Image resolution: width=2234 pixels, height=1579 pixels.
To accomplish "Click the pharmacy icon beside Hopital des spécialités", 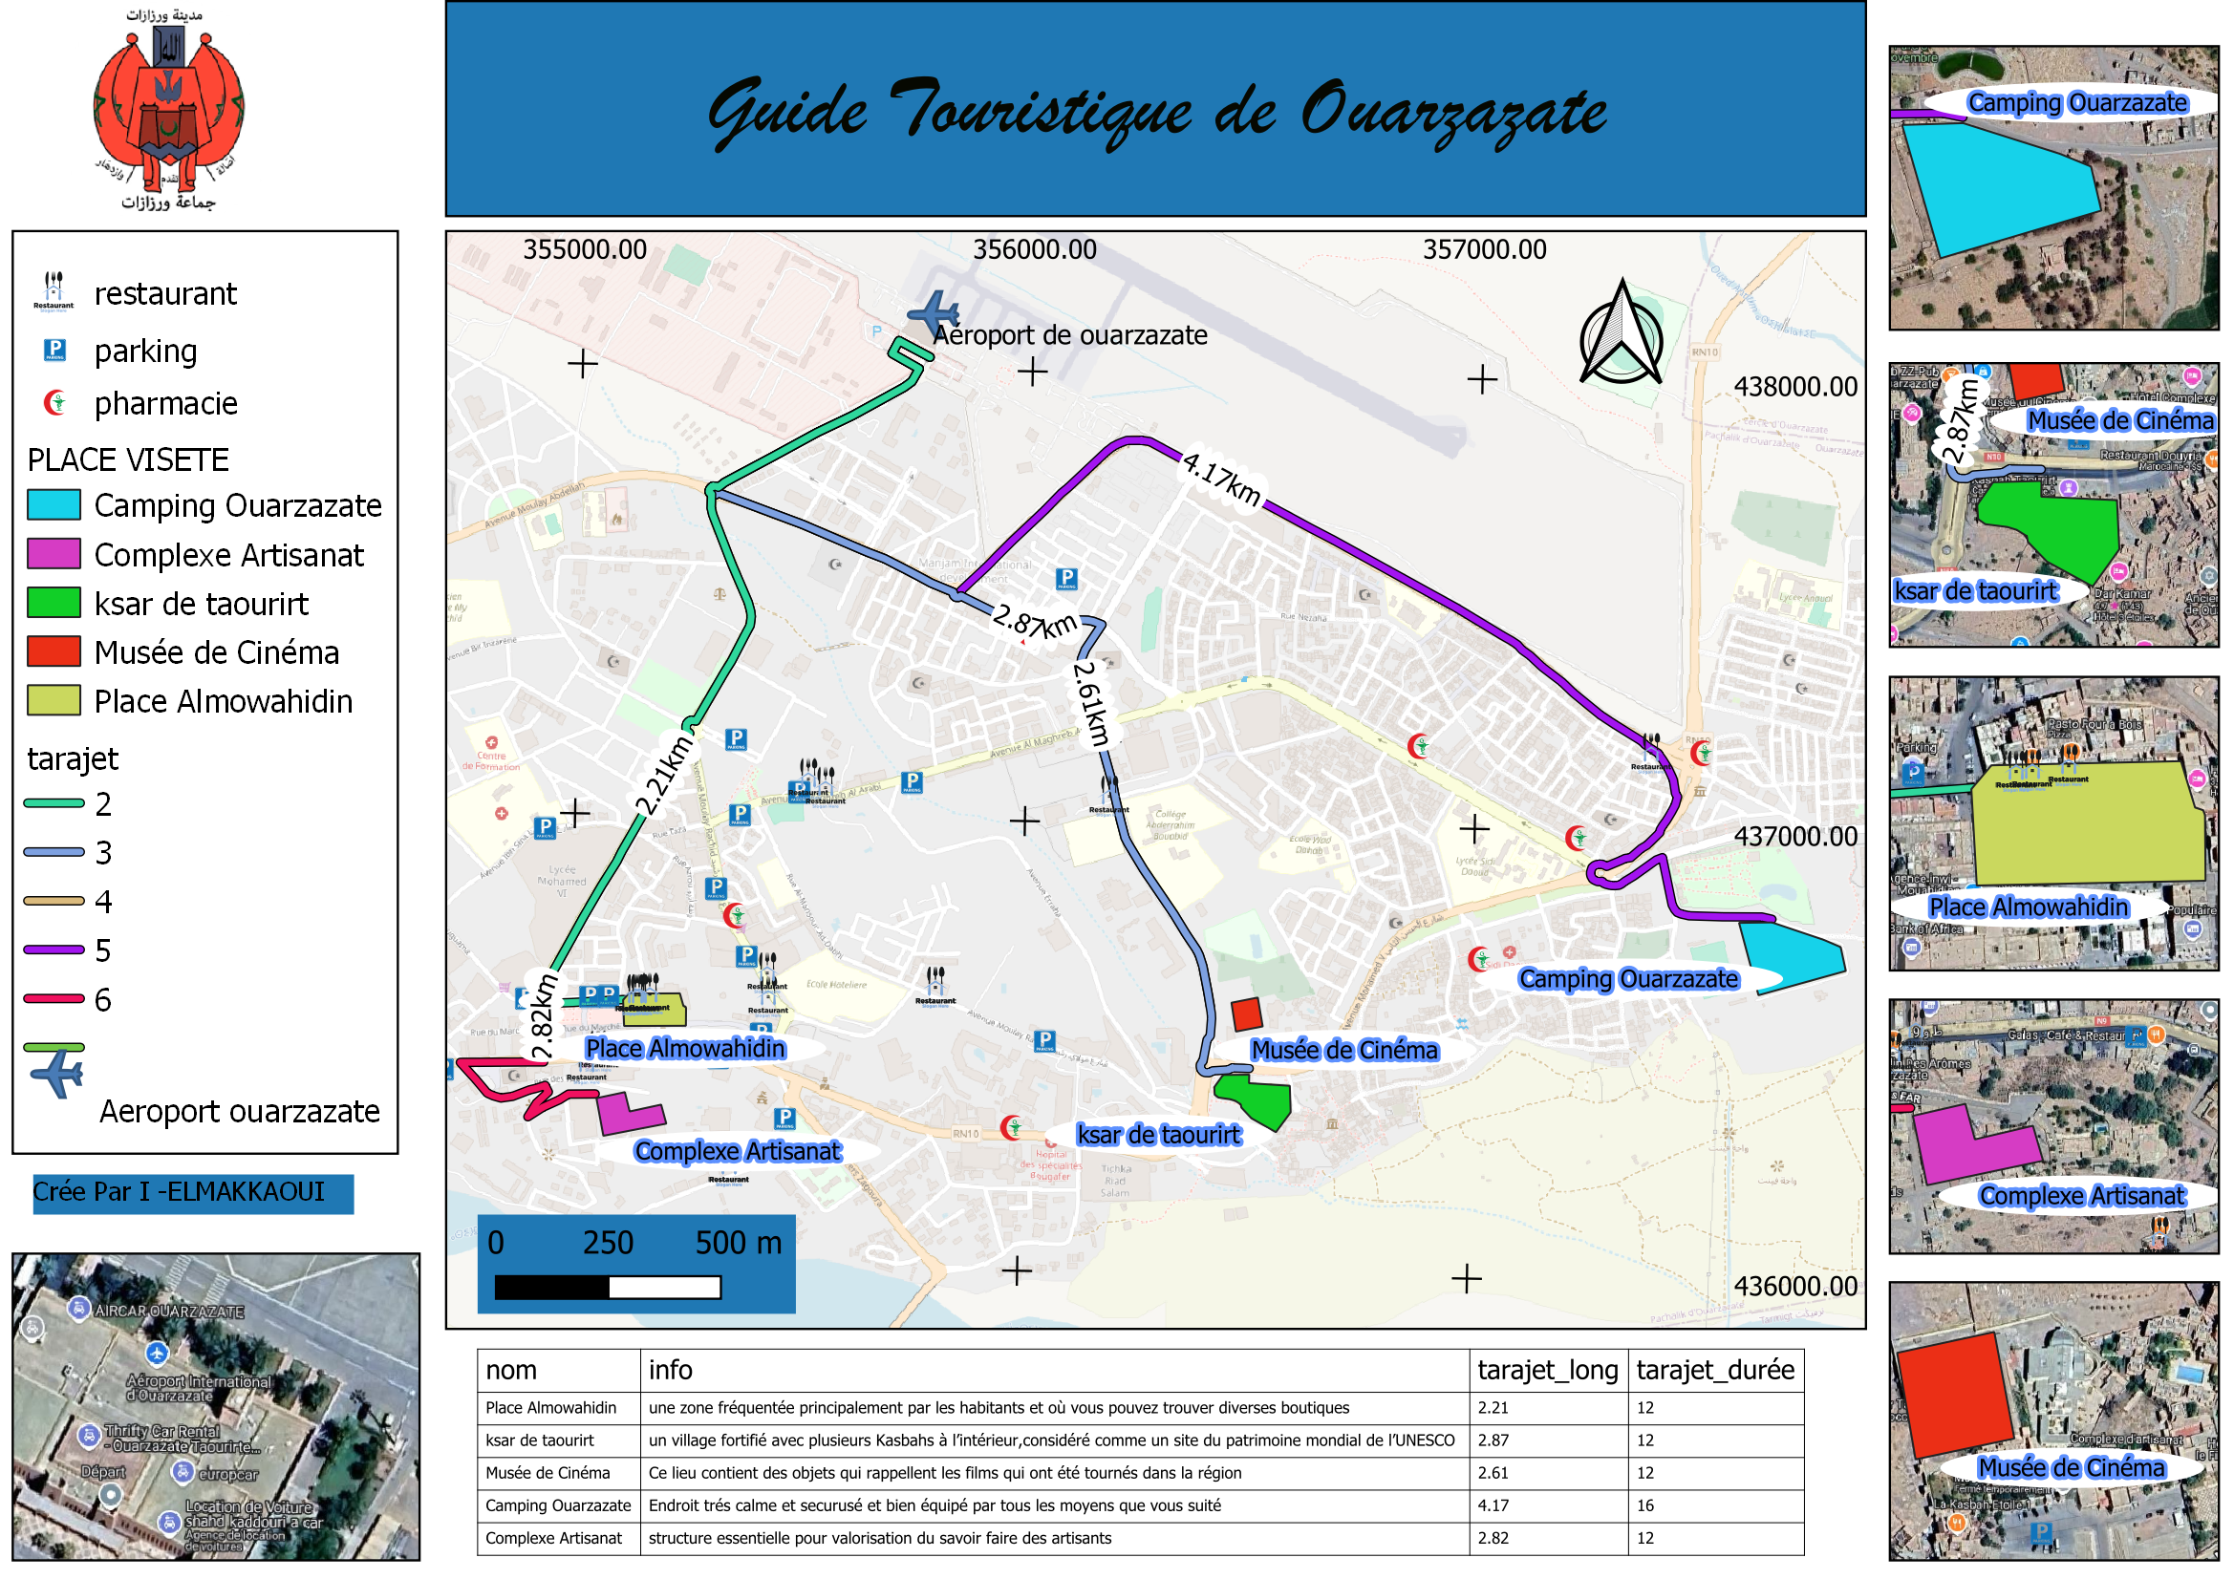I will pos(1012,1127).
